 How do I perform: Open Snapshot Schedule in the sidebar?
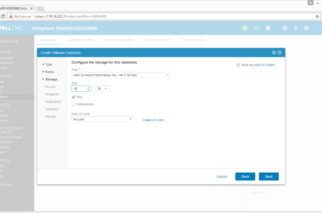tap(11, 137)
